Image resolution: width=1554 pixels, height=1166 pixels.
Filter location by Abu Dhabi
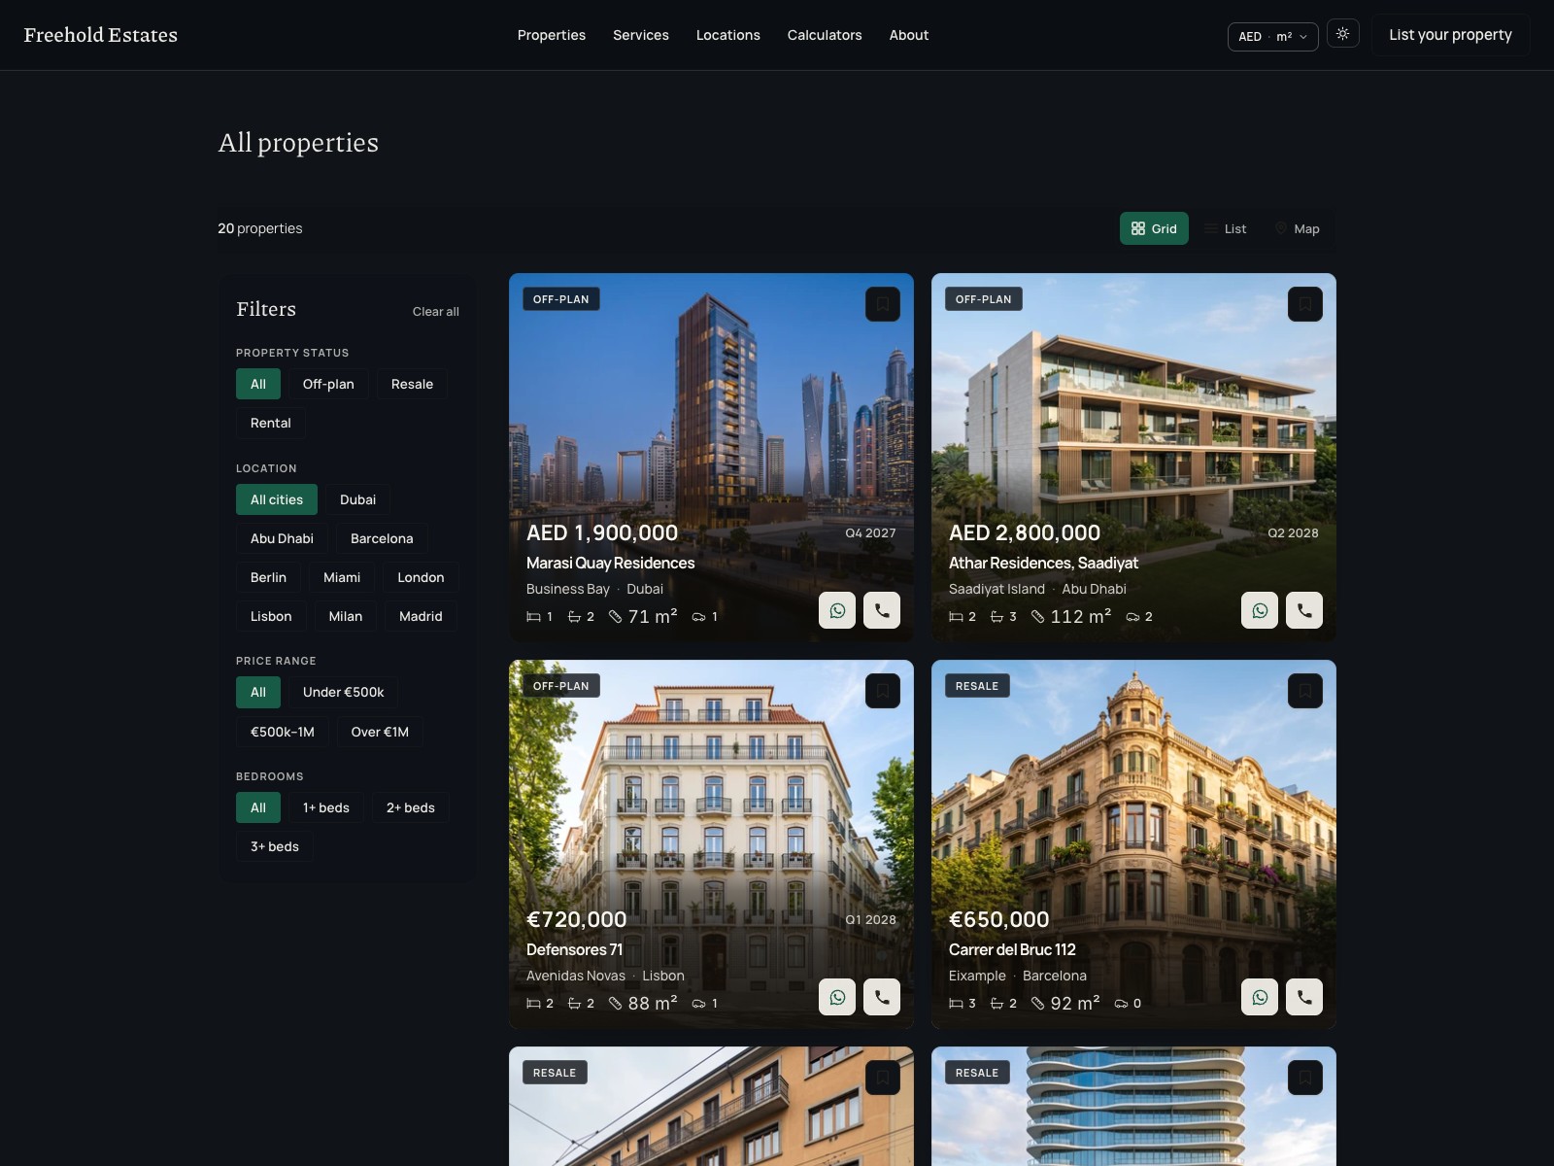coord(282,538)
